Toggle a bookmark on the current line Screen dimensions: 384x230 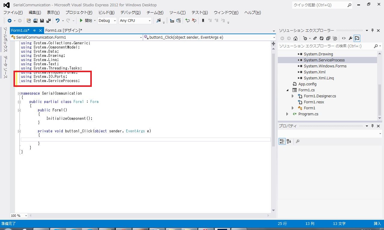pos(203,21)
